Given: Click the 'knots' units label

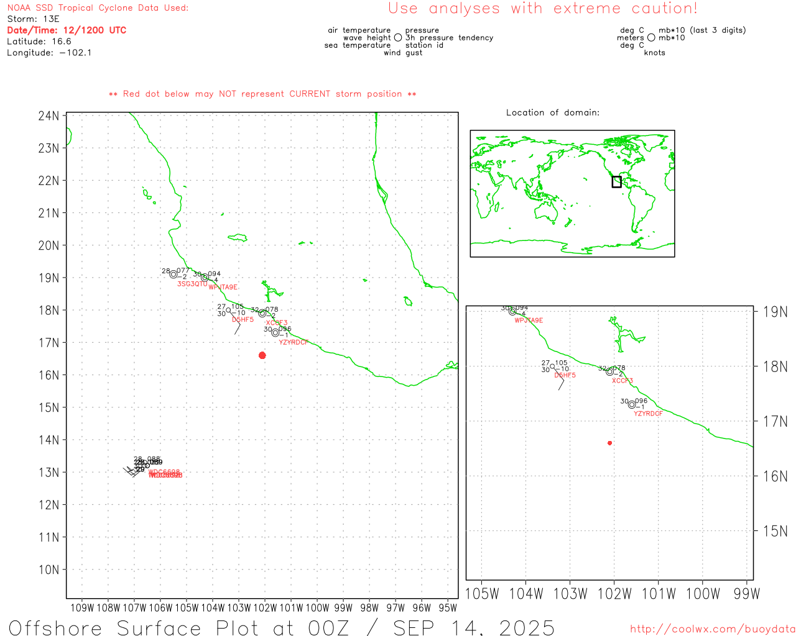Looking at the screenshot, I should point(655,53).
